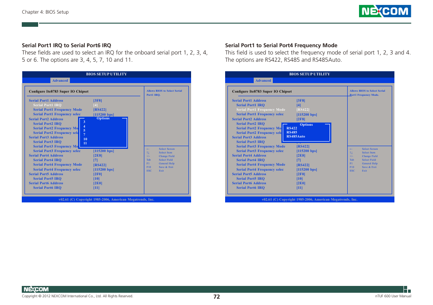The height and width of the screenshot is (305, 433).
Task: Choose IRQ option 5 in the Options popup
Action: coord(84,130)
